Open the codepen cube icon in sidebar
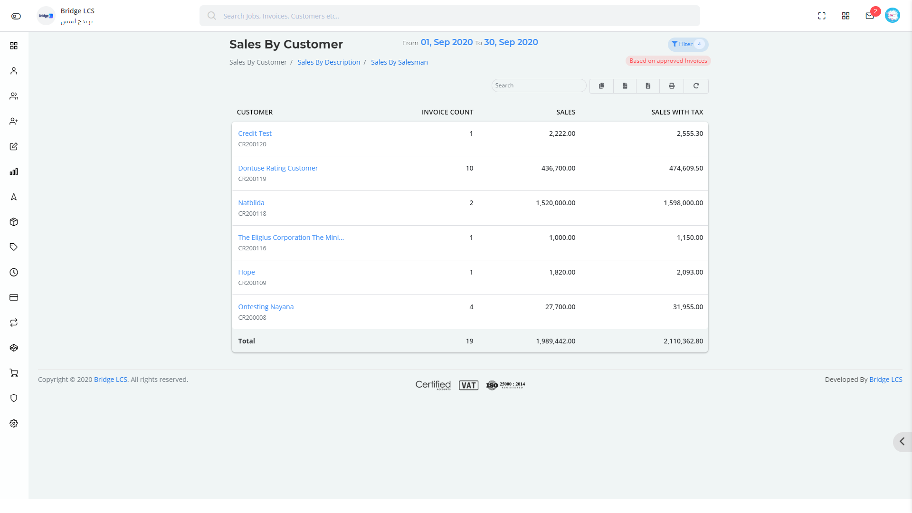Image resolution: width=912 pixels, height=513 pixels. pos(14,348)
